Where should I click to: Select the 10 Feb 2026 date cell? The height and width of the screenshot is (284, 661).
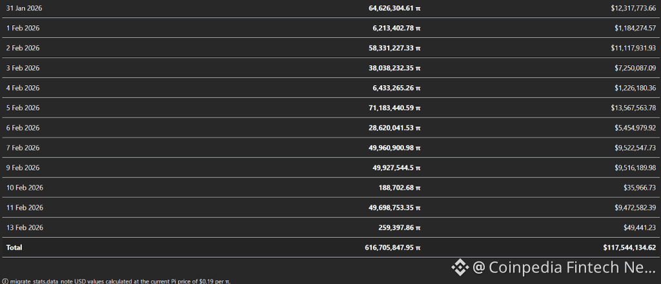(24, 188)
